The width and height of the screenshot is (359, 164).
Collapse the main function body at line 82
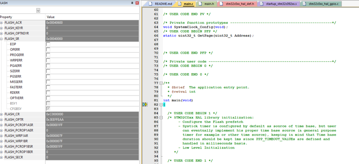point(161,105)
